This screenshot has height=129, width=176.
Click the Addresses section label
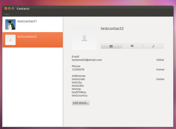78,76
